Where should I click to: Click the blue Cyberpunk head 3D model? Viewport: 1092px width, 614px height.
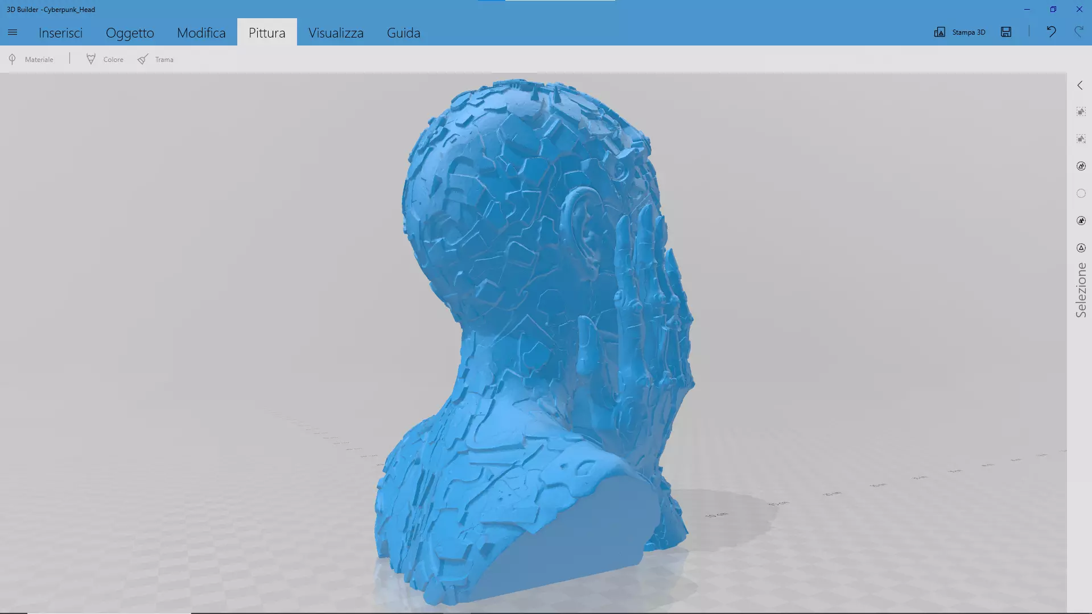(535, 341)
